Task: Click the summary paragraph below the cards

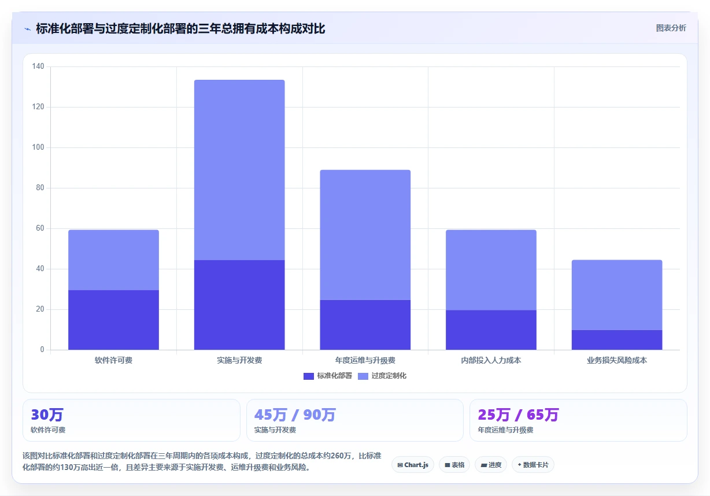Action: [x=201, y=462]
